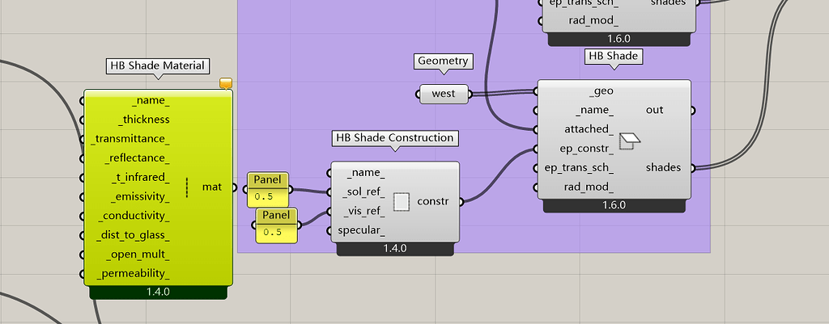
Task: Click the 1.4.0 version bar under HB Shade Material
Action: pyautogui.click(x=158, y=292)
